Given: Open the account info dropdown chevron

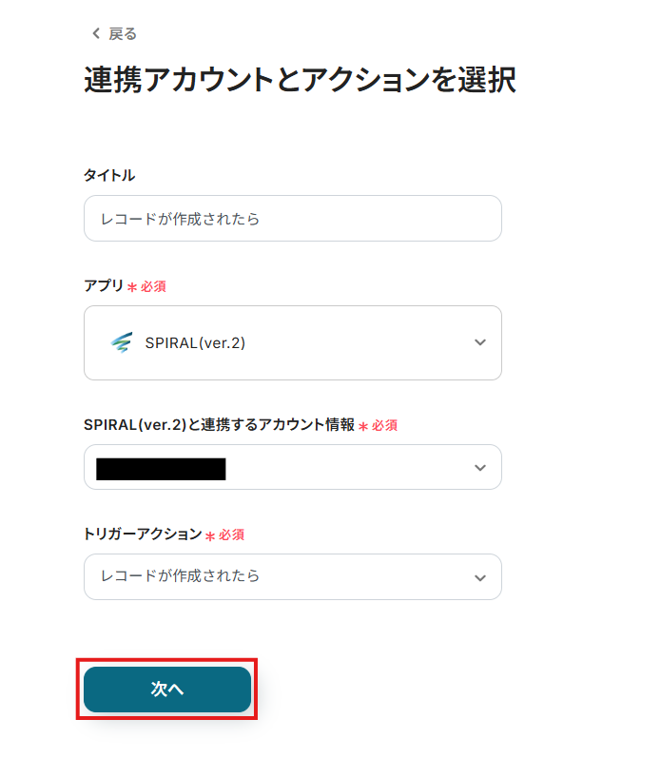Looking at the screenshot, I should coord(479,467).
